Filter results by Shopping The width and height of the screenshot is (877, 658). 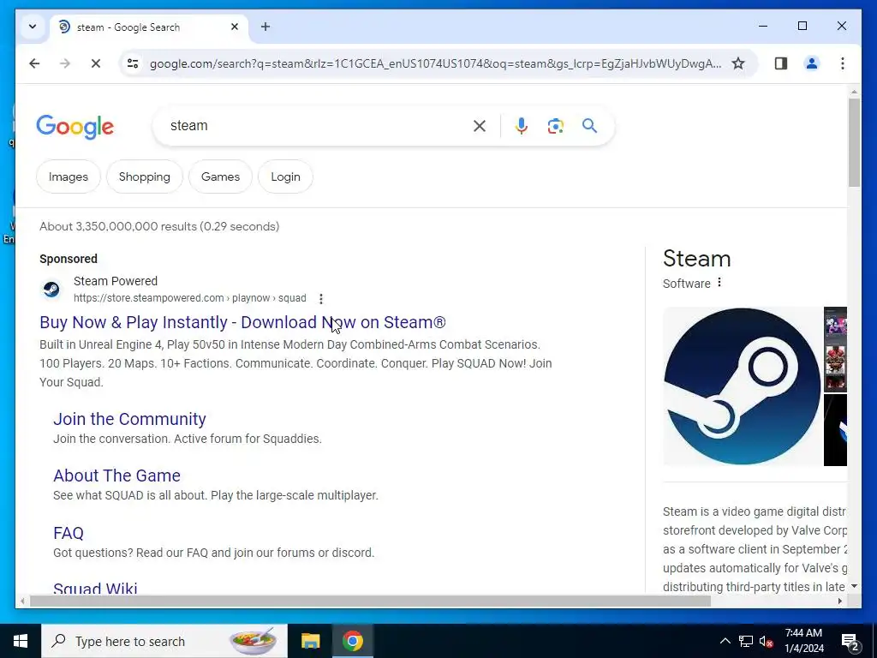(x=144, y=176)
